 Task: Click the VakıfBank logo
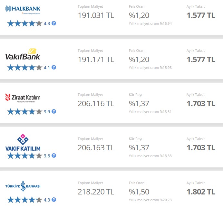point(23,54)
